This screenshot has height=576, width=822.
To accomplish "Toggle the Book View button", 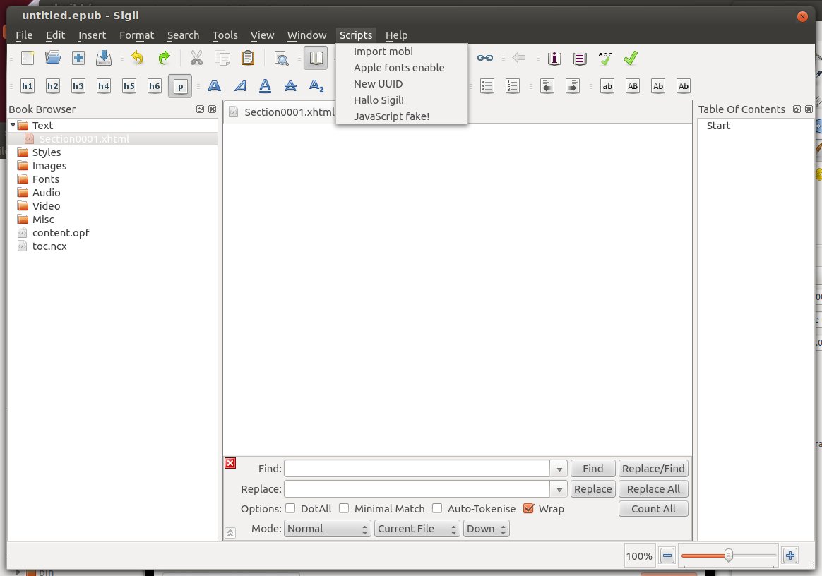I will click(x=316, y=58).
